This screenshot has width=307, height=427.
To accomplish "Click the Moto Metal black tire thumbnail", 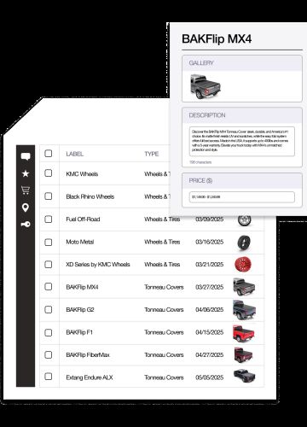I will 244,243.
